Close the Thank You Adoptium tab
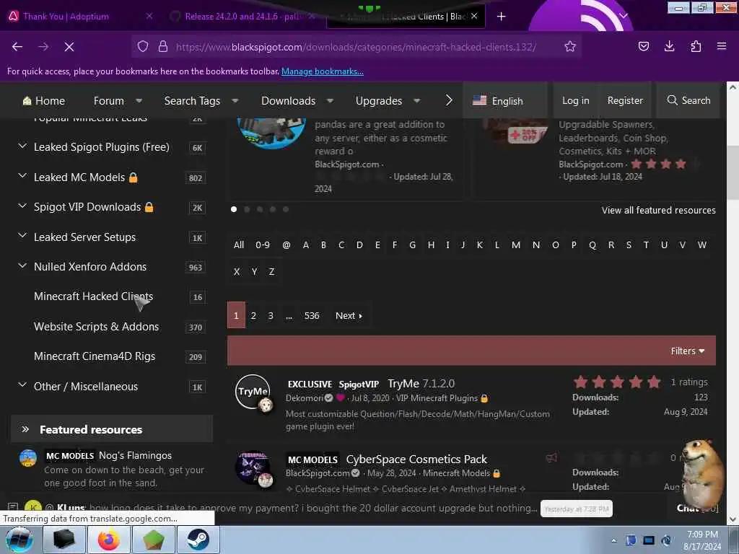Image resolution: width=739 pixels, height=554 pixels. pos(149,16)
